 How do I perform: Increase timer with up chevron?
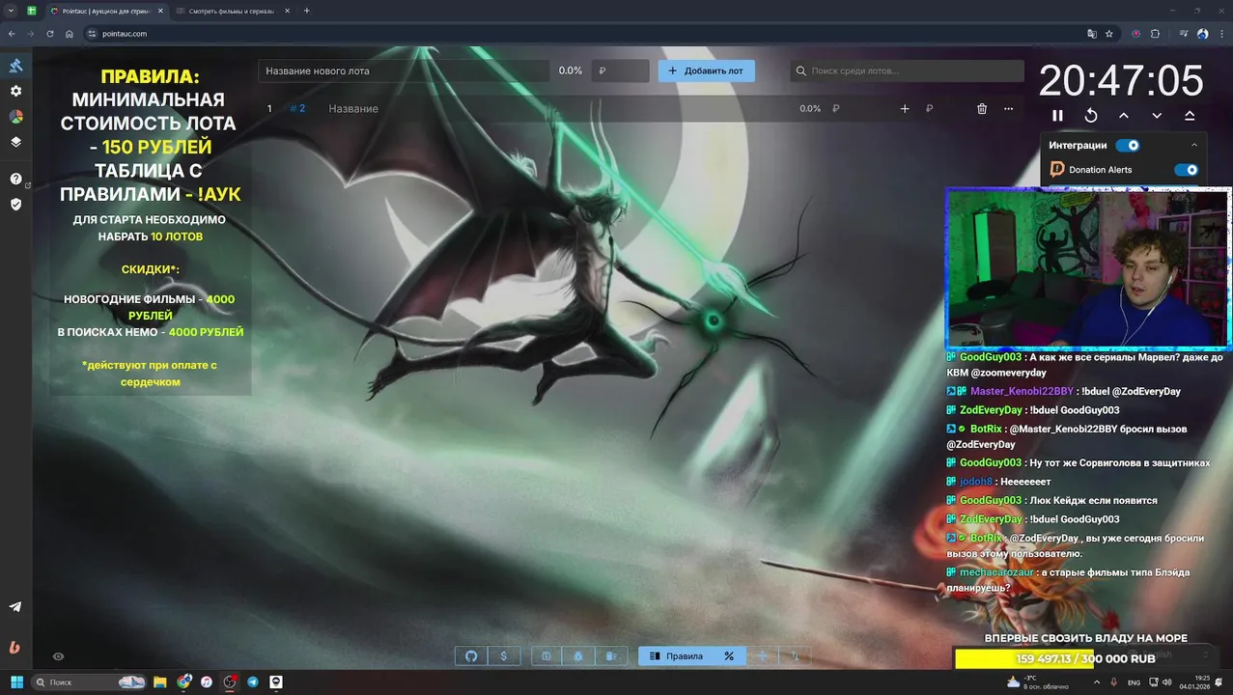(1124, 115)
